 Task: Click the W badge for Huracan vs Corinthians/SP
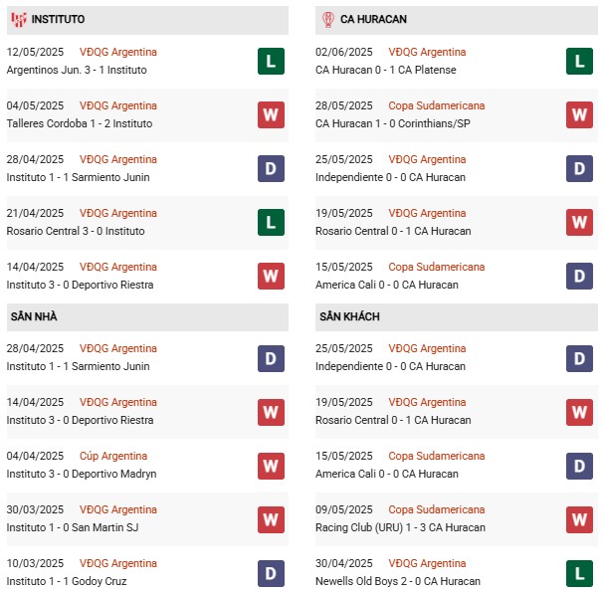coord(579,115)
